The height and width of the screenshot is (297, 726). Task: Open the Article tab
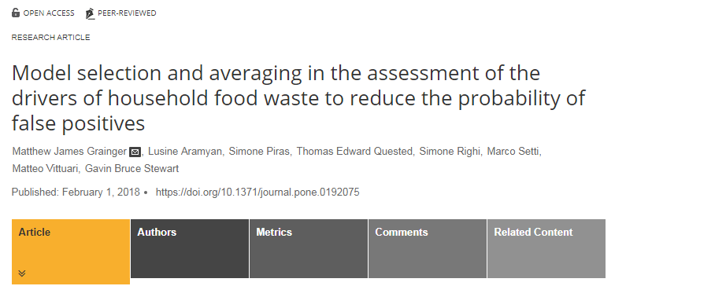(71, 251)
